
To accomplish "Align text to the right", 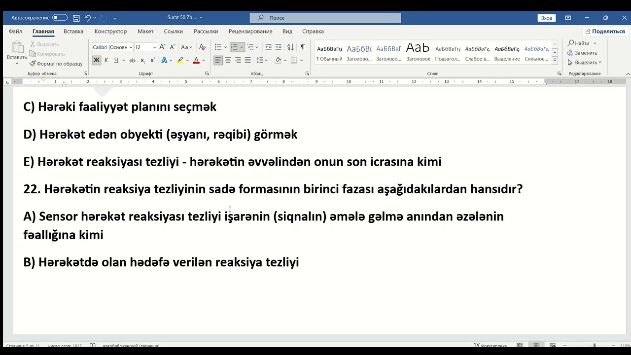I will [238, 60].
